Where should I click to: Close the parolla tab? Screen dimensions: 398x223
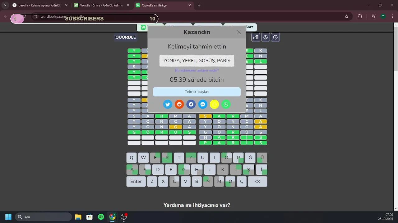[x=66, y=5]
